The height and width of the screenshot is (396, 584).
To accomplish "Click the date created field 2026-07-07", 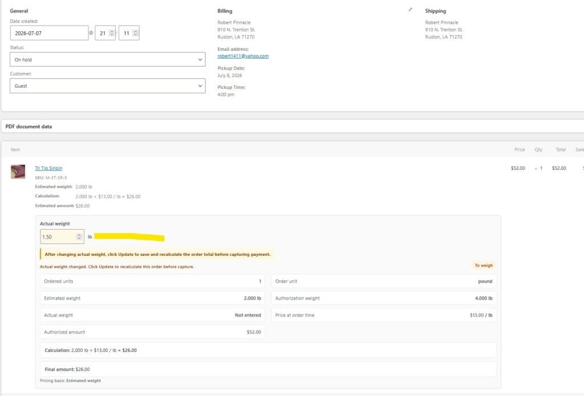I will click(x=49, y=33).
